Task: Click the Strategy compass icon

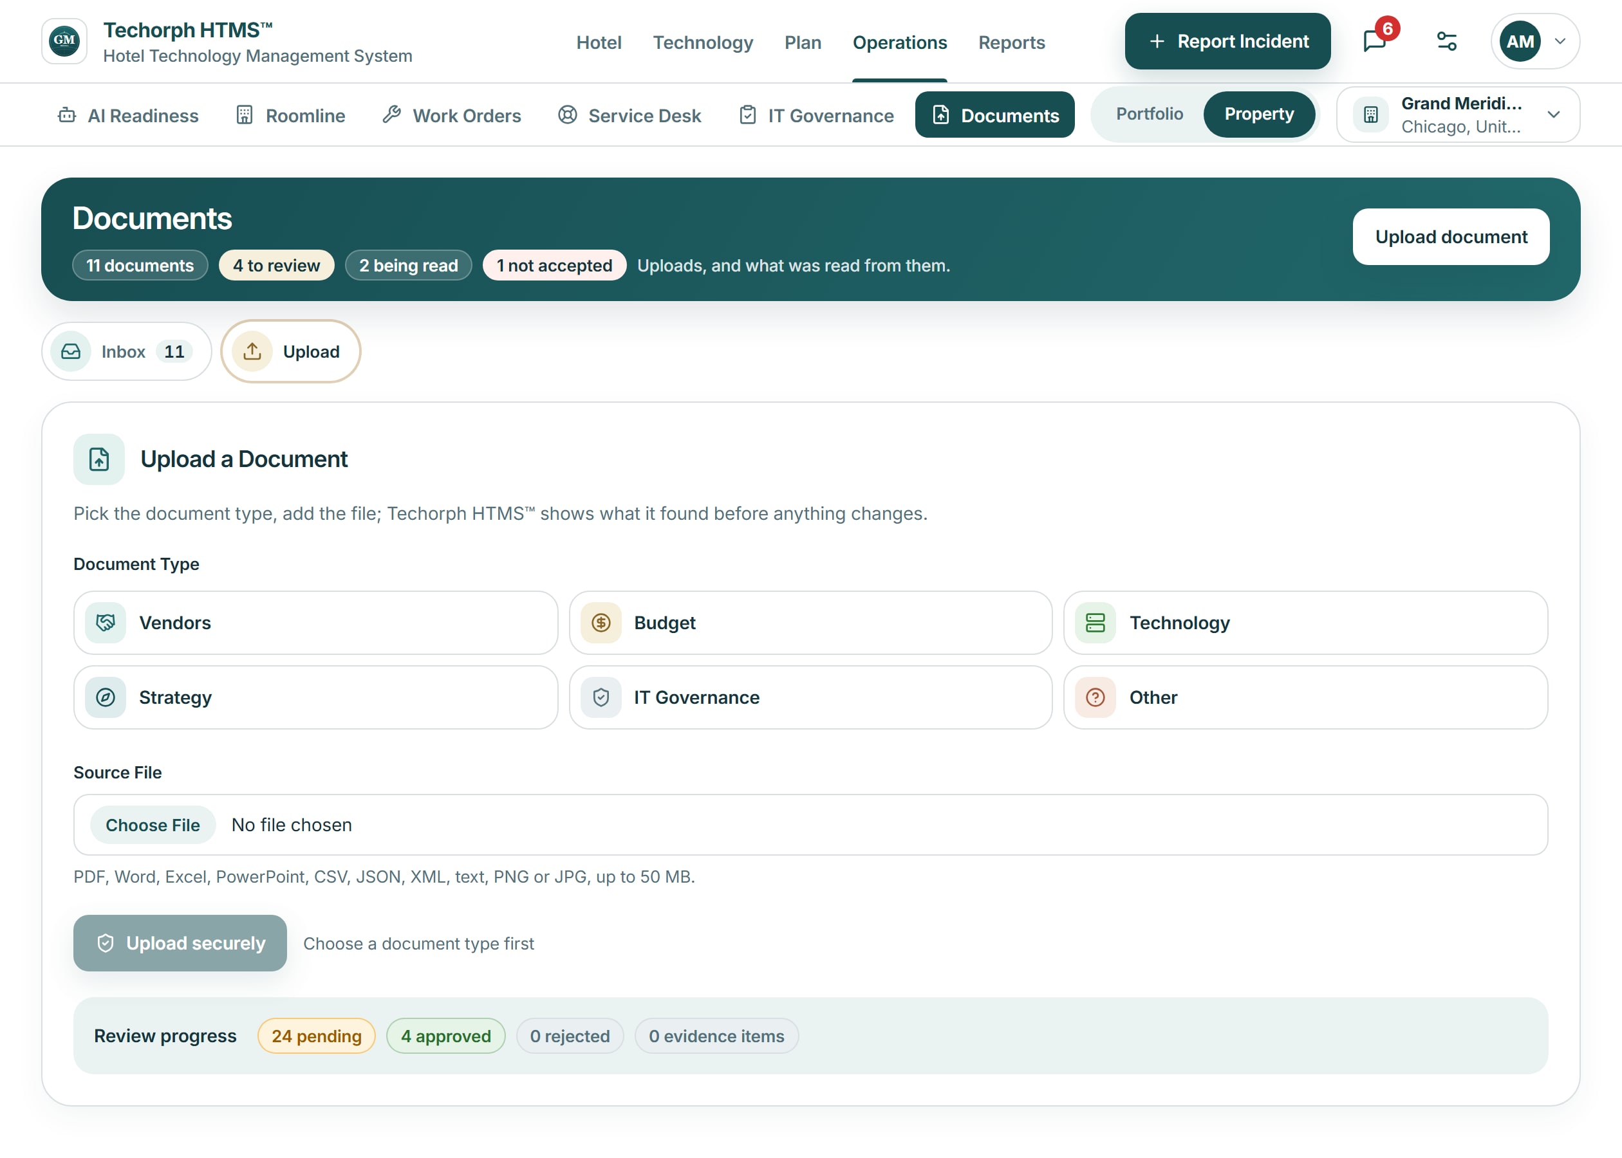Action: pyautogui.click(x=106, y=697)
